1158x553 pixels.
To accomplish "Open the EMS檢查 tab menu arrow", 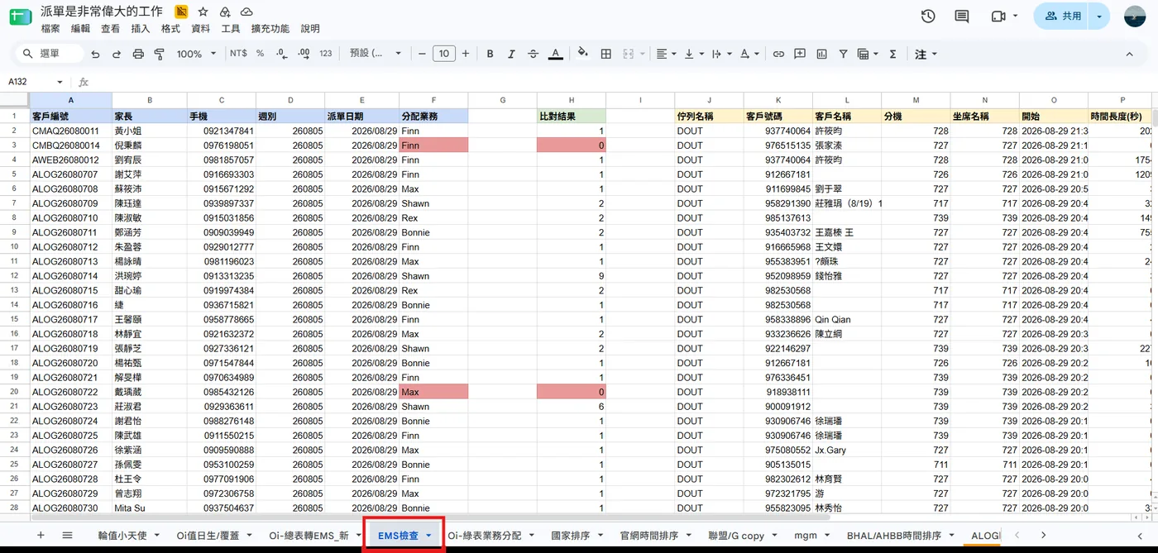I will (428, 536).
